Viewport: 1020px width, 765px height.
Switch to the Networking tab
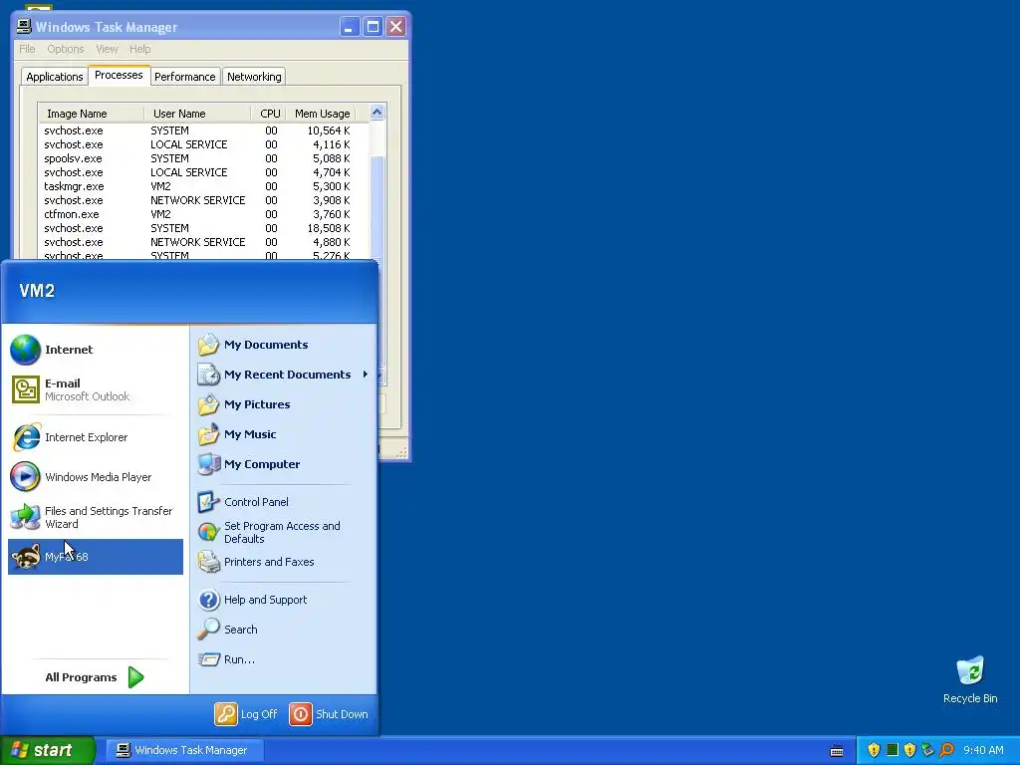(254, 77)
